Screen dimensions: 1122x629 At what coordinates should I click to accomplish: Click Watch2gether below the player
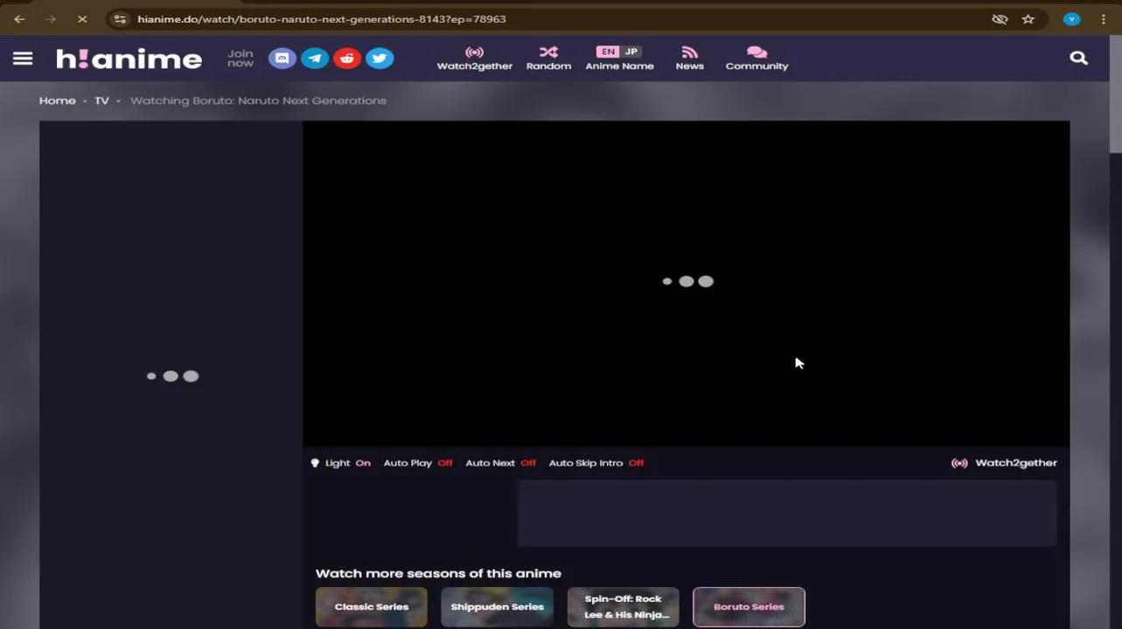1004,463
